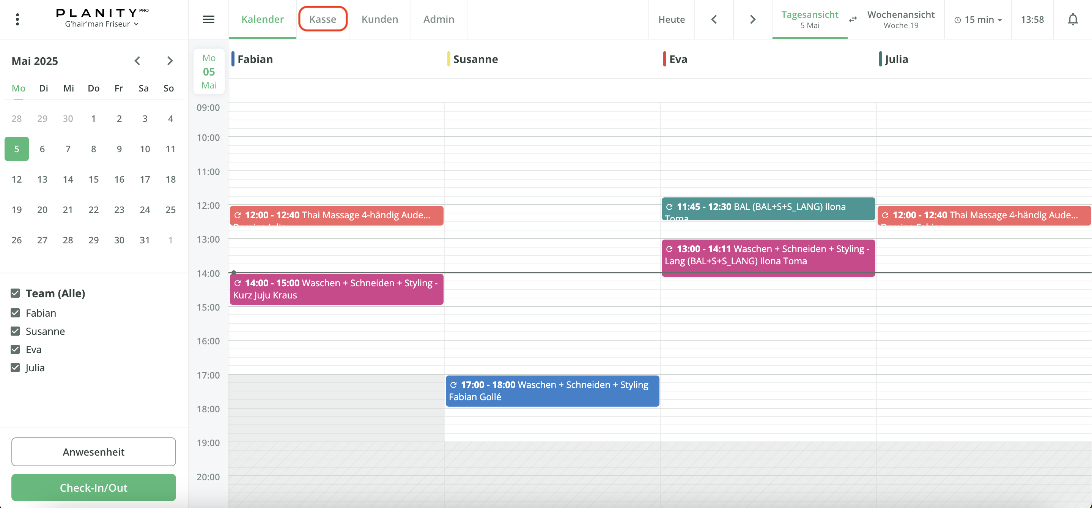Switch to Wochenansicht Woche 19

point(900,19)
